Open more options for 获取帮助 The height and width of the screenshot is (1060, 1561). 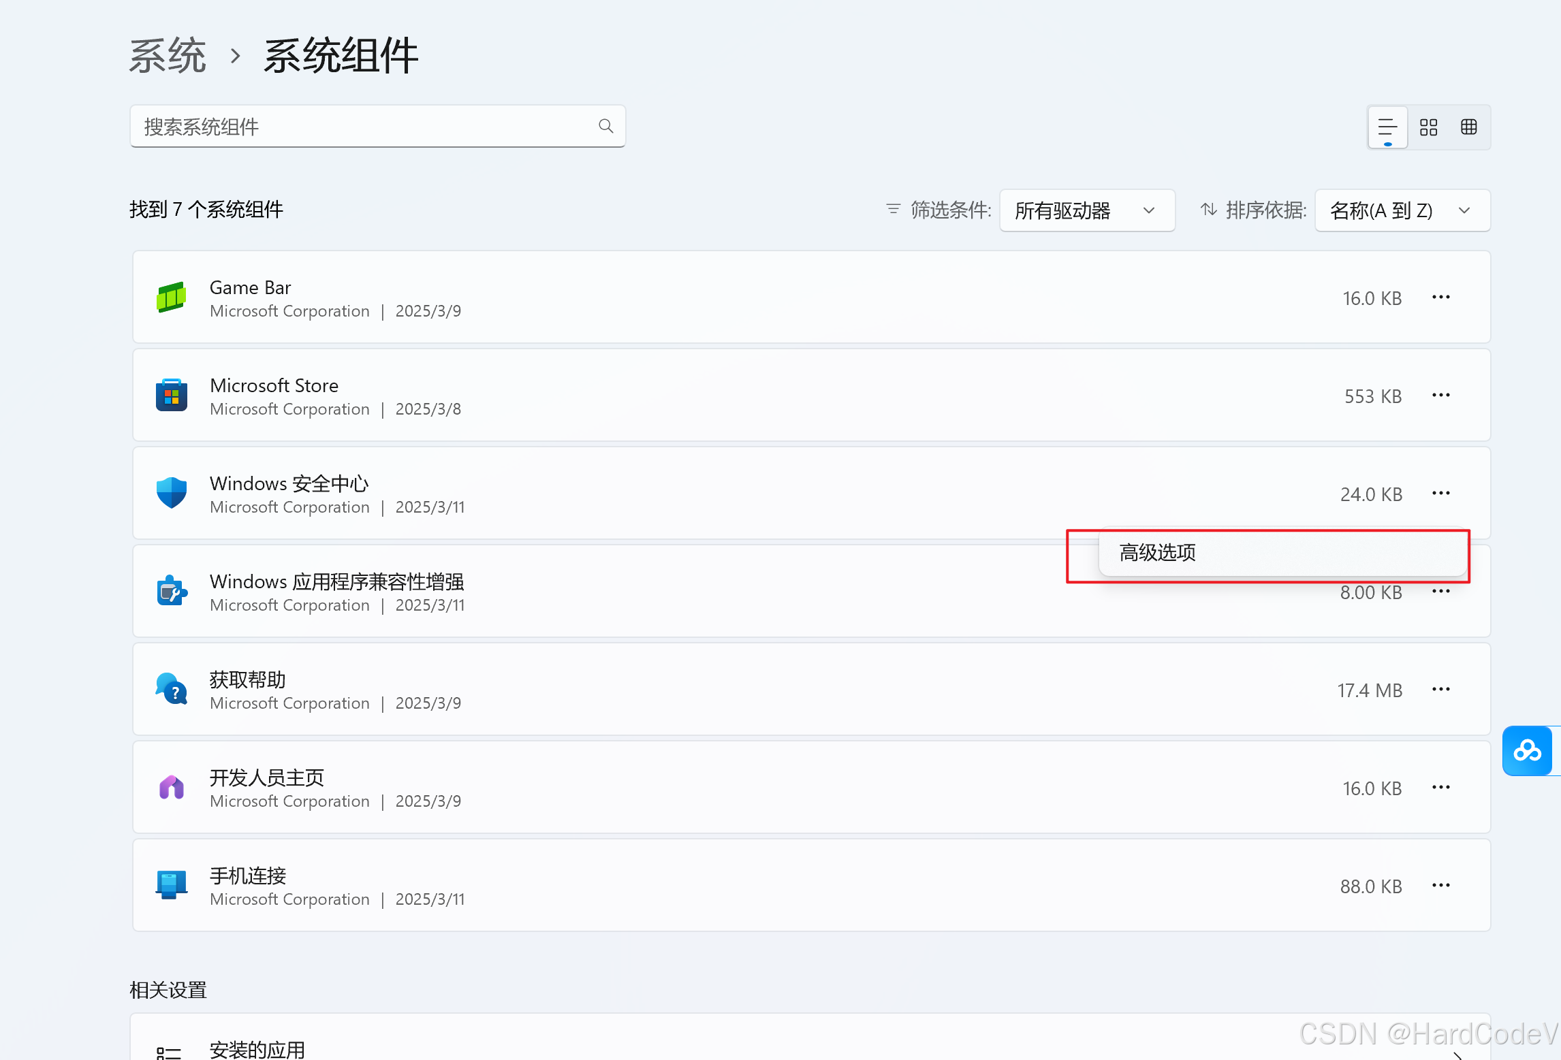1440,690
